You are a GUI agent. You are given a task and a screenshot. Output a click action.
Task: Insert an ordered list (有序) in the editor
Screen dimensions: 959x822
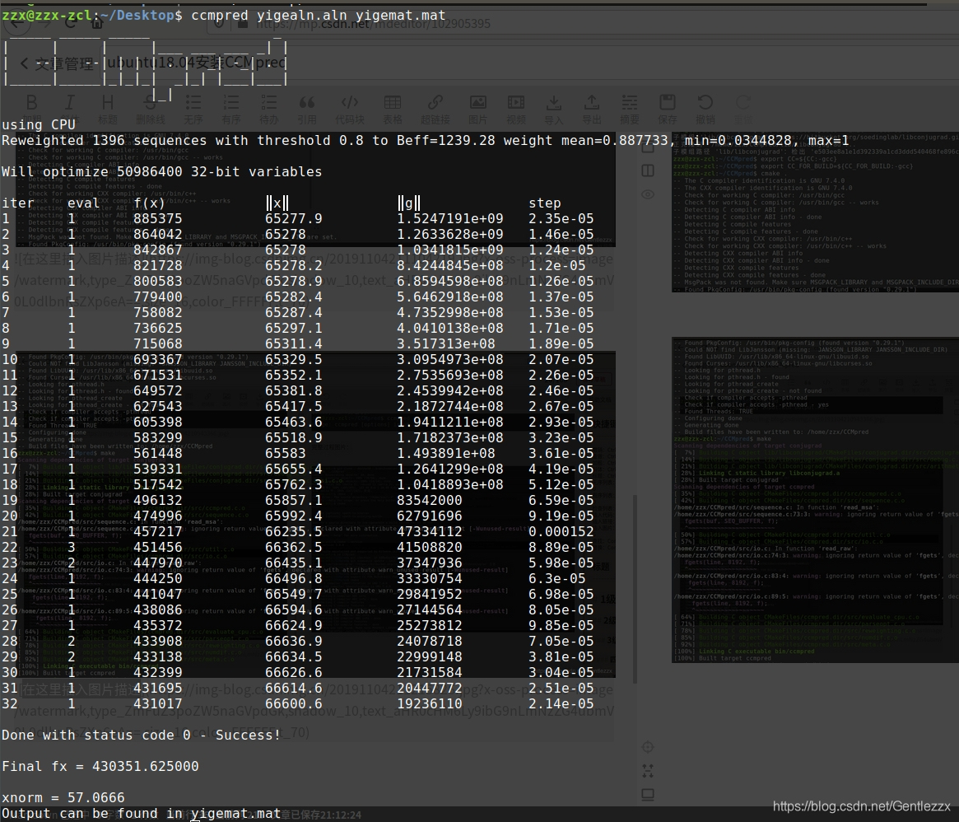coord(231,109)
